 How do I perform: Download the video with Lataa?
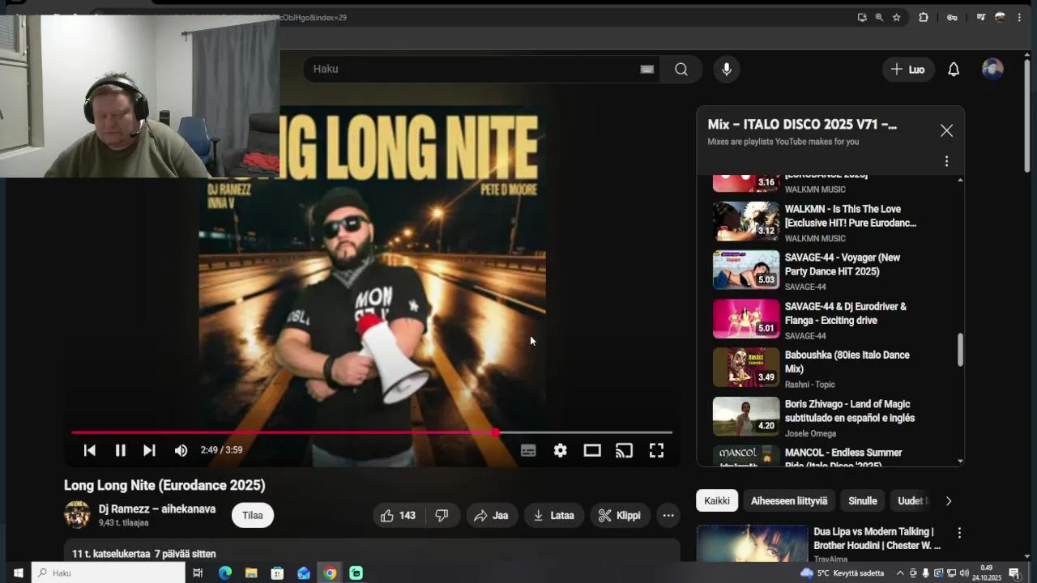553,515
